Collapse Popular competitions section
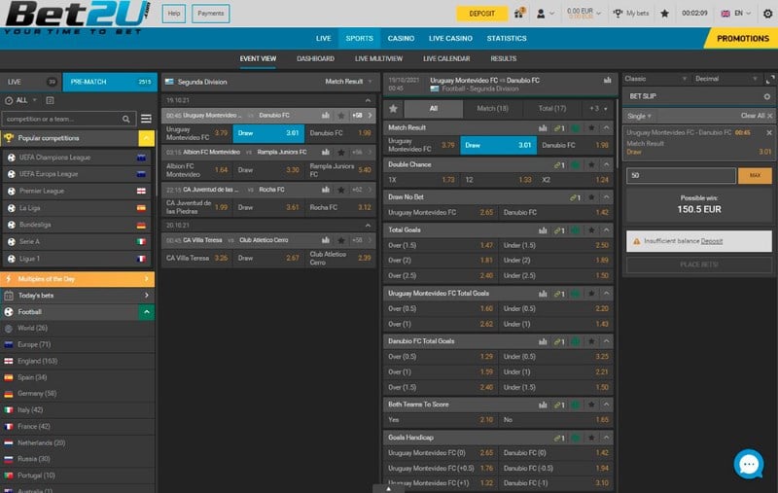 pyautogui.click(x=147, y=138)
